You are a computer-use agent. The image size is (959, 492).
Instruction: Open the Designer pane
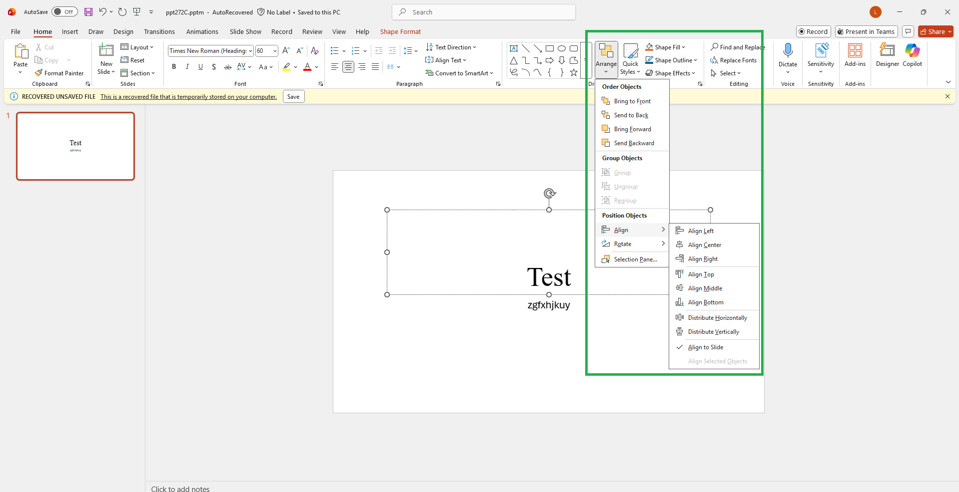point(888,55)
